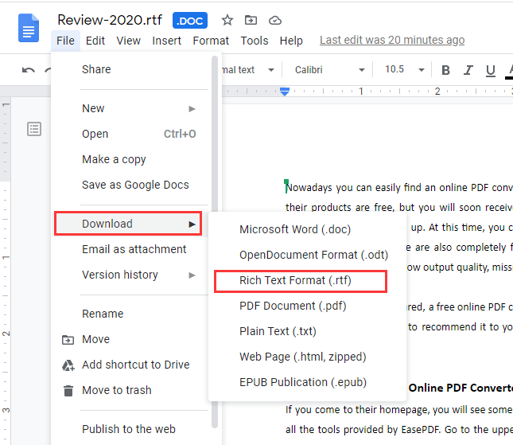This screenshot has height=445, width=513.
Task: Toggle bold formatting
Action: click(x=445, y=70)
